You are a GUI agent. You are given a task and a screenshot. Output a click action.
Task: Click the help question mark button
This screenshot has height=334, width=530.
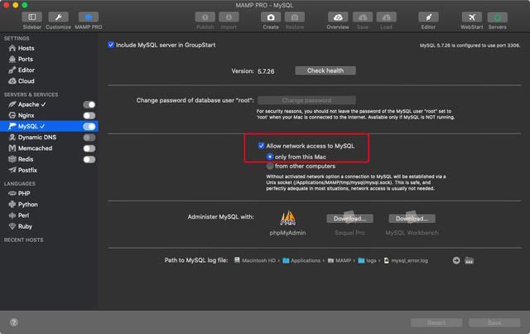tap(13, 322)
